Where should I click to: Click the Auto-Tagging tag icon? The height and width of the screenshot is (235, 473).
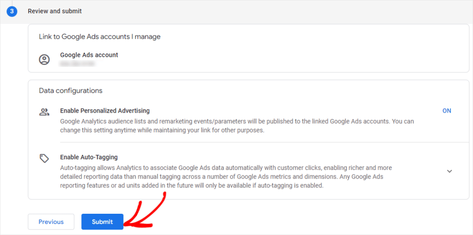pos(44,158)
